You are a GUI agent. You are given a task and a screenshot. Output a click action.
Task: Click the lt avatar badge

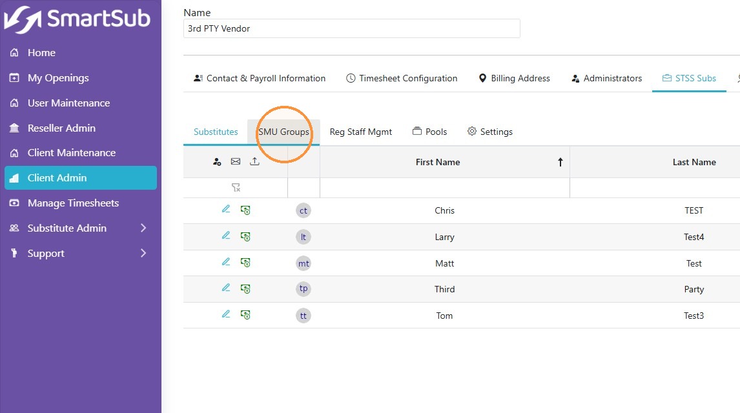point(303,237)
